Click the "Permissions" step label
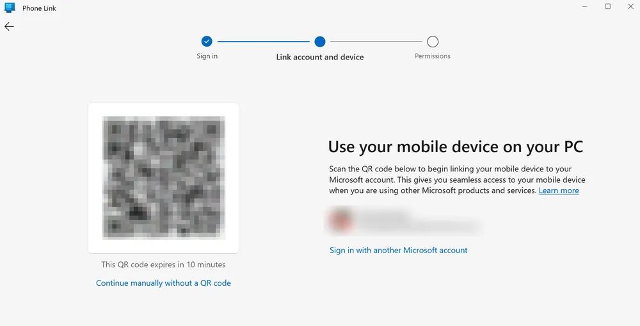The height and width of the screenshot is (326, 640). tap(433, 56)
